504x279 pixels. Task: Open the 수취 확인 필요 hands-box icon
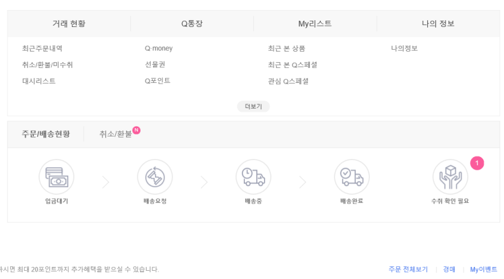pyautogui.click(x=450, y=177)
